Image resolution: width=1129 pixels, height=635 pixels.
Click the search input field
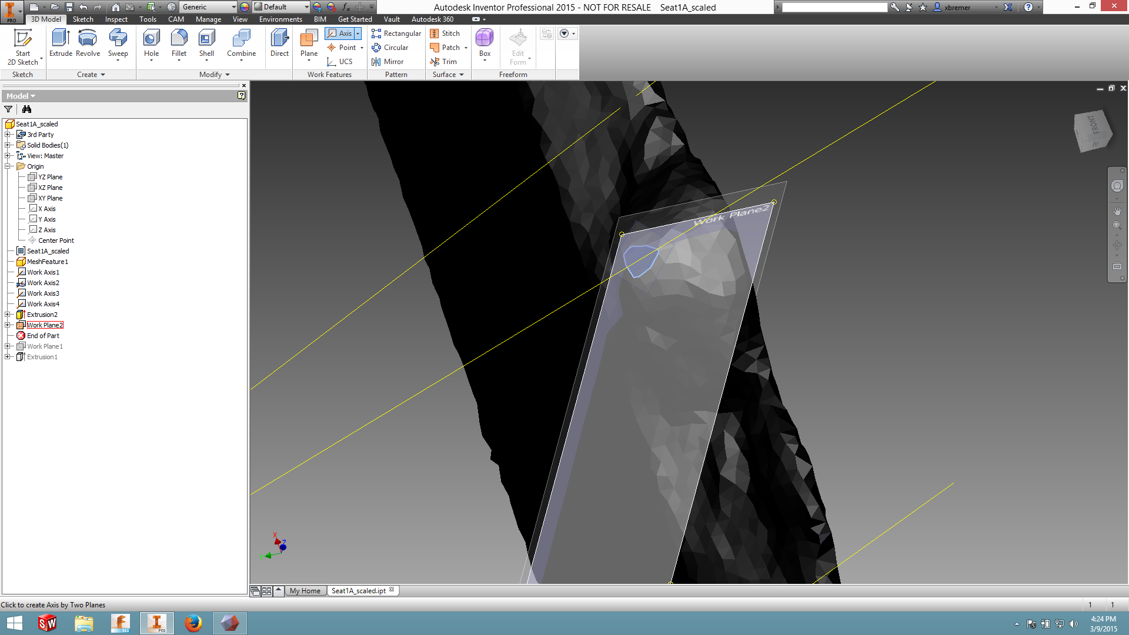pos(834,7)
